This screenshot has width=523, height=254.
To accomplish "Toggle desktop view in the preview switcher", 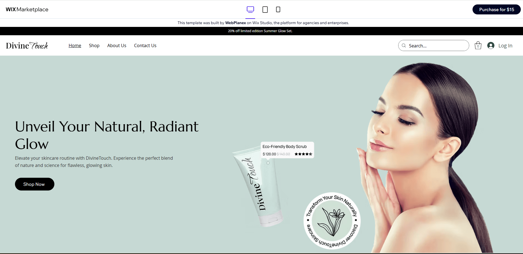I will pos(250,9).
